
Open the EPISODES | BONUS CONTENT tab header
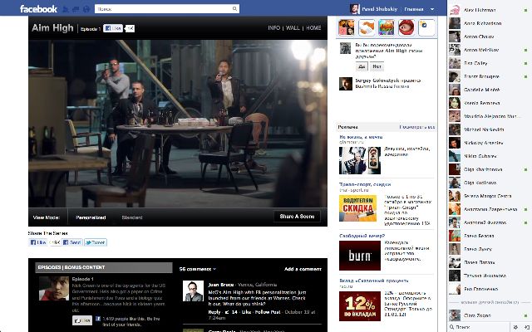coord(103,267)
